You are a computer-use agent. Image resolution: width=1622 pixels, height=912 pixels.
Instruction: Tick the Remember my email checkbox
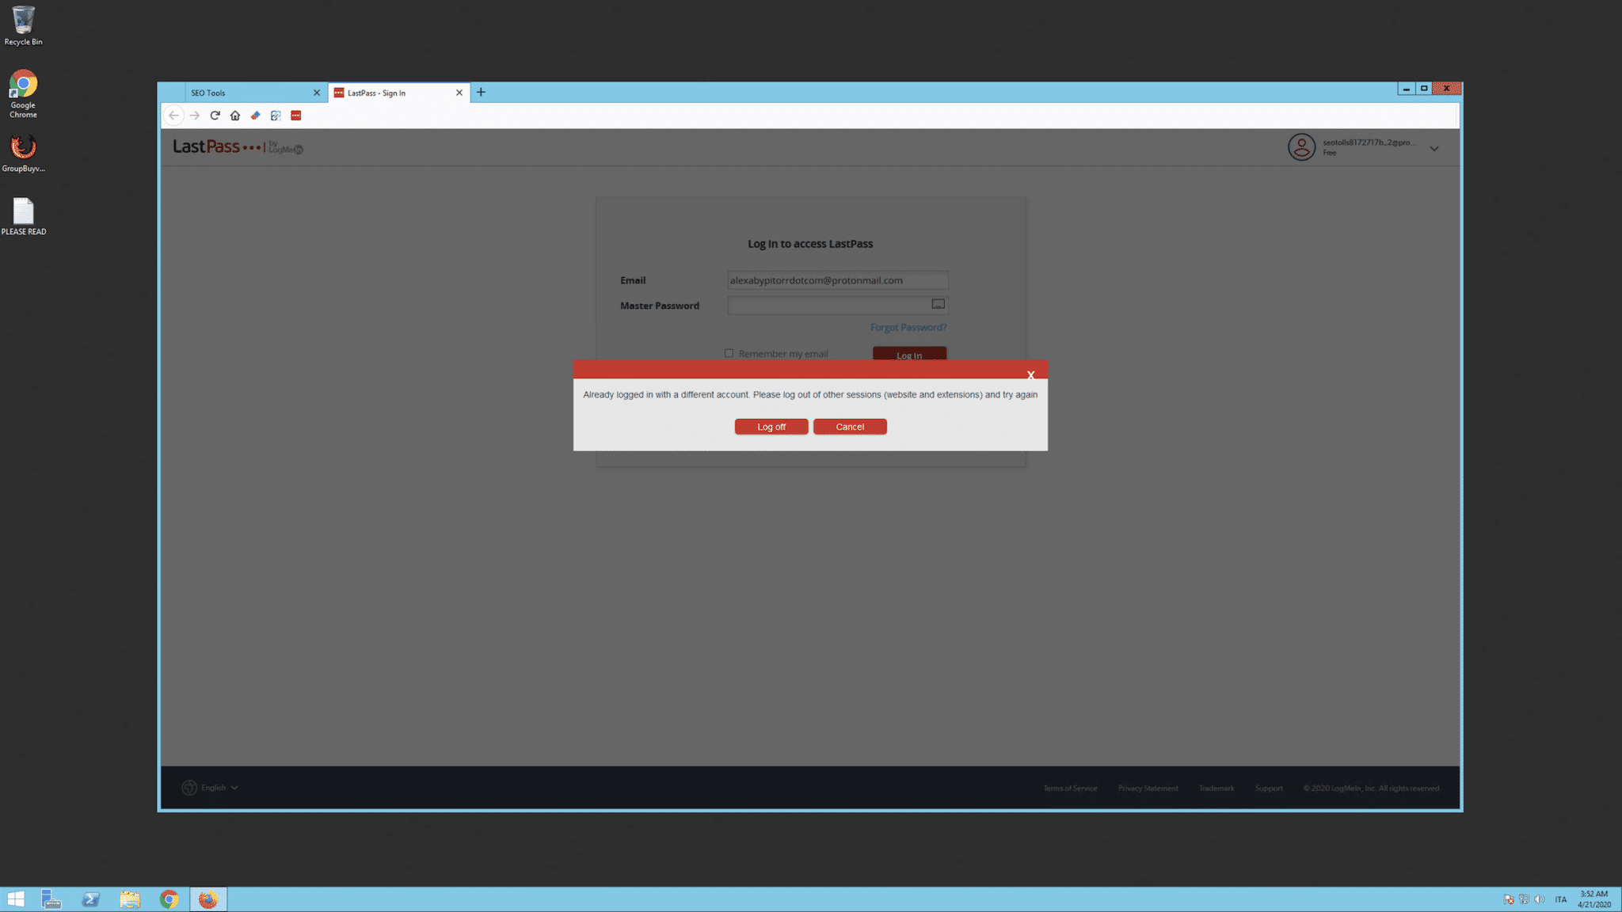click(x=729, y=353)
